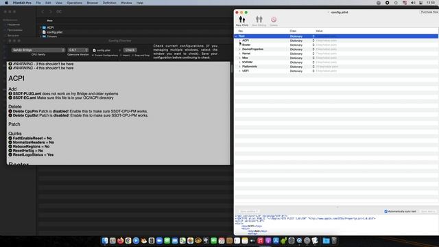
Task: Expand the ACPI dictionary row
Action: pyautogui.click(x=240, y=40)
